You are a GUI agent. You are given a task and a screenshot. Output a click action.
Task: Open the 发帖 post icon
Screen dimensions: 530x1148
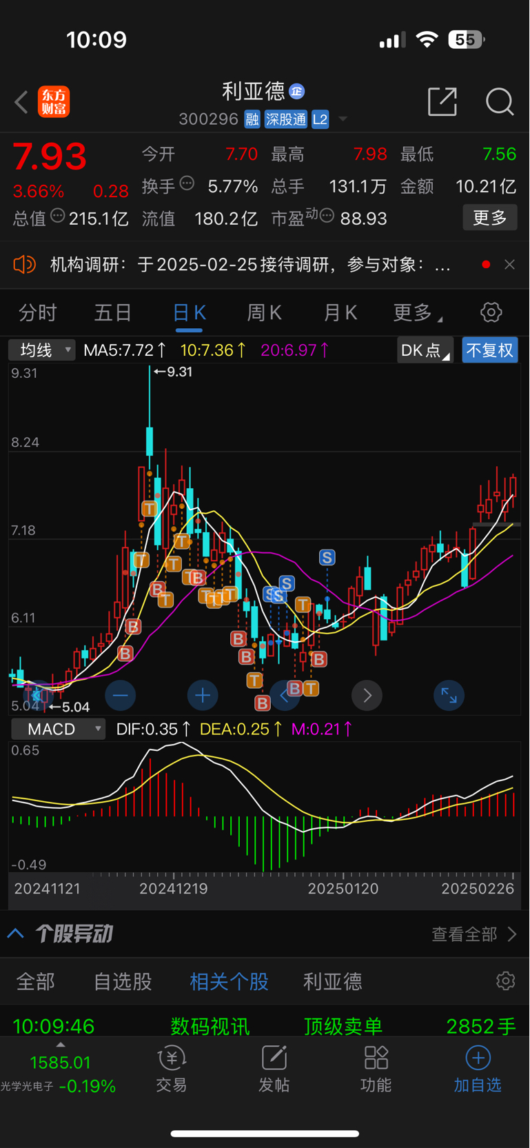(274, 1069)
